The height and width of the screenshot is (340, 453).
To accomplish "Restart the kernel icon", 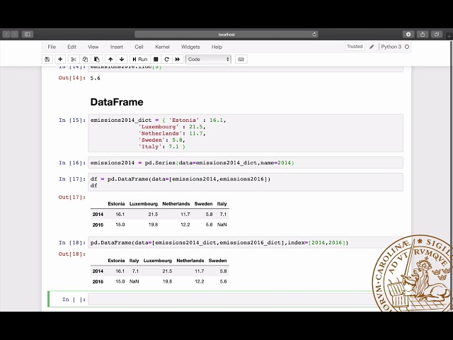I will coord(167,59).
